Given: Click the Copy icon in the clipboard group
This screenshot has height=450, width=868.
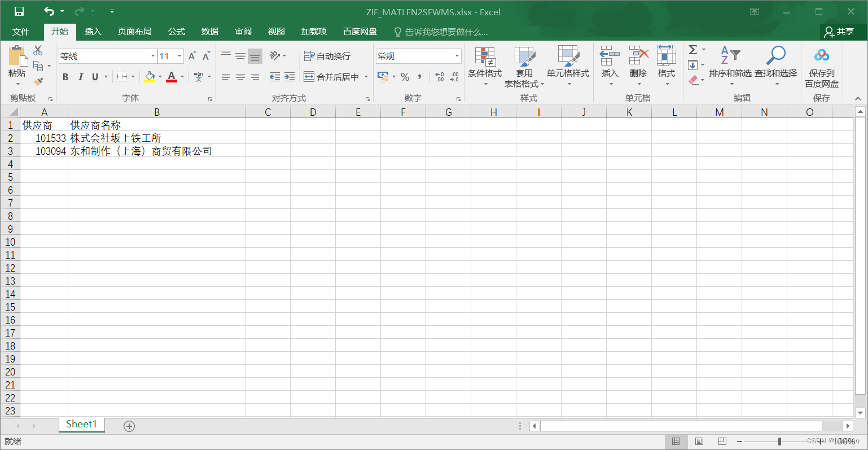Looking at the screenshot, I should coord(38,66).
